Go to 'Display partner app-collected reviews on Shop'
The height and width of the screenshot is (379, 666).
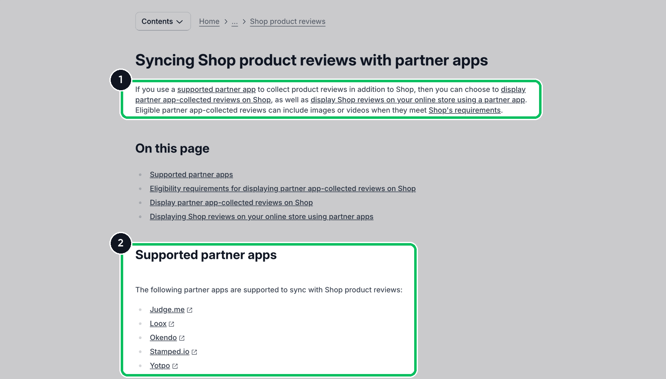231,202
